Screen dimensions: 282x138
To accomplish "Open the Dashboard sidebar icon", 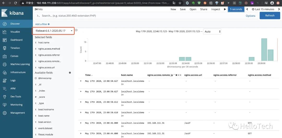I will coord(5,40).
